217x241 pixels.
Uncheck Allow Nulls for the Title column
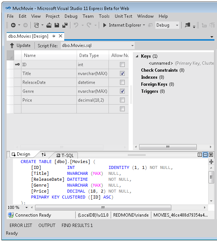(x=122, y=73)
